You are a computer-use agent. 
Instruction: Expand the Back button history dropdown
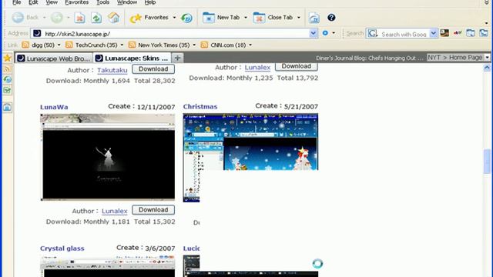45,18
